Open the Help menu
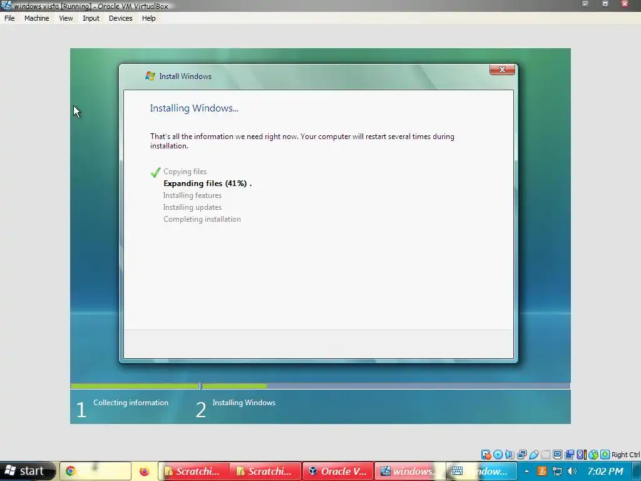The image size is (641, 481). [149, 18]
